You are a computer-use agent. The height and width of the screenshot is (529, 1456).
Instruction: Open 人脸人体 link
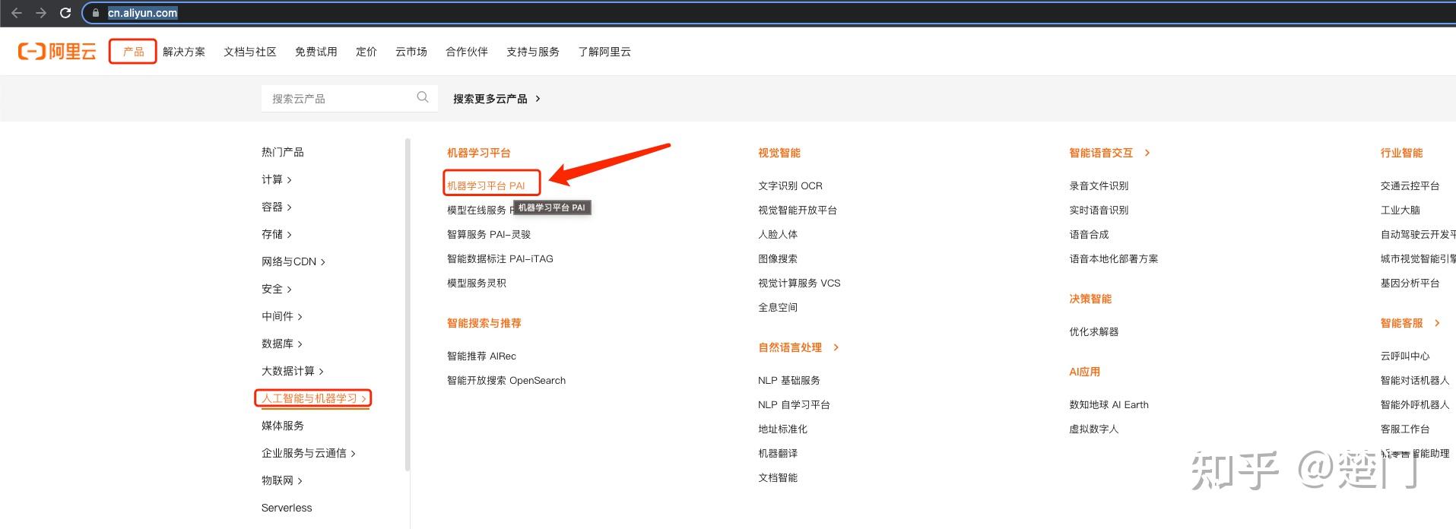778,234
